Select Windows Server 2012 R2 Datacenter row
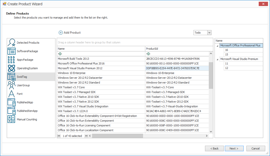 coord(133,78)
